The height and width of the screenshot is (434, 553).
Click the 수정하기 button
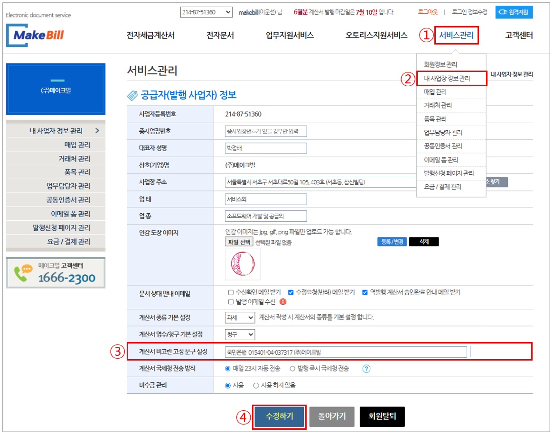[279, 416]
